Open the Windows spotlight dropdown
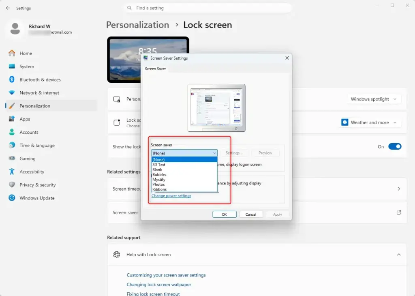Screen dimensions: 415x296 click(374, 99)
